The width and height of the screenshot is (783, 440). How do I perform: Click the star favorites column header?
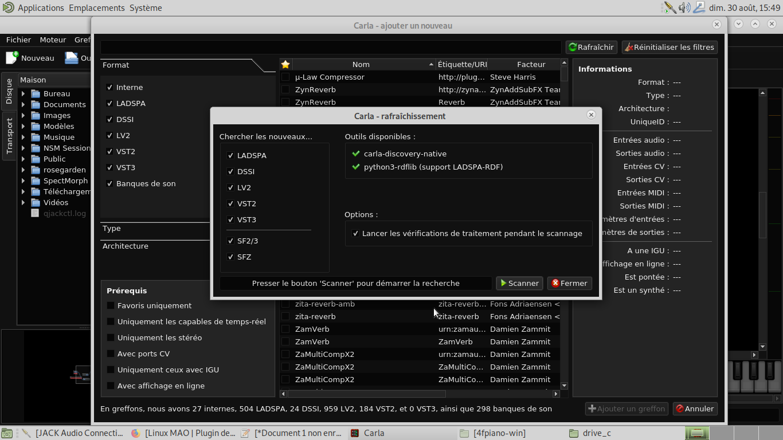coord(285,64)
